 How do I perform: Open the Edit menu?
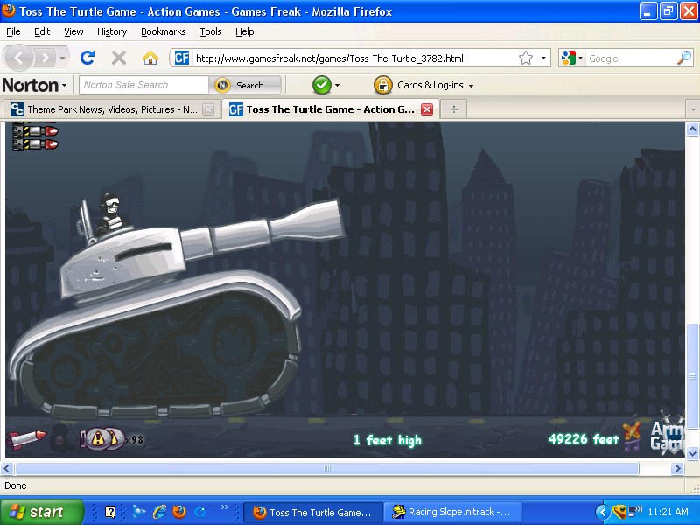42,31
